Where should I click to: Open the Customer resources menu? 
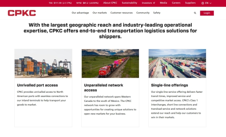pyautogui.click(x=122, y=13)
